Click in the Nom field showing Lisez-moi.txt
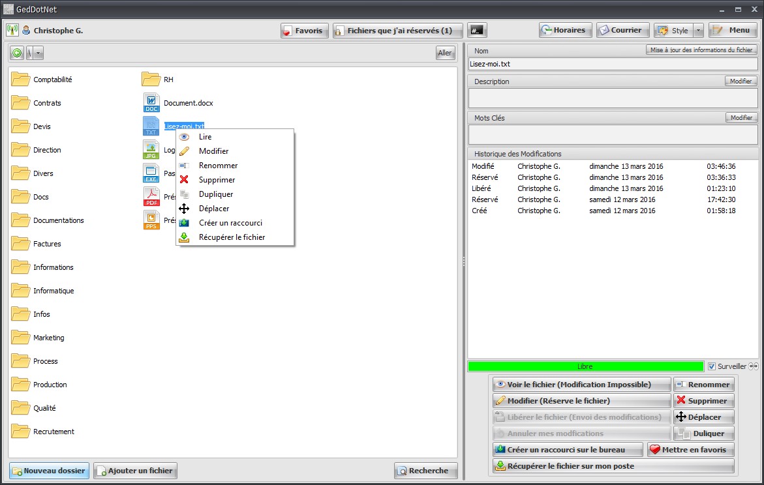 [613, 64]
